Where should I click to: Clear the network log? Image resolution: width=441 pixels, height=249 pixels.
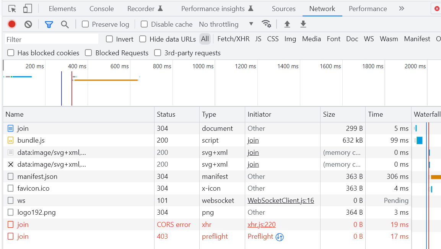coord(28,24)
